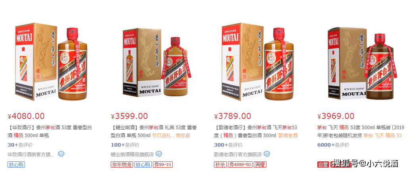
Task: Select the 放心购 tag under ¥4080 item
Action: (x=16, y=164)
